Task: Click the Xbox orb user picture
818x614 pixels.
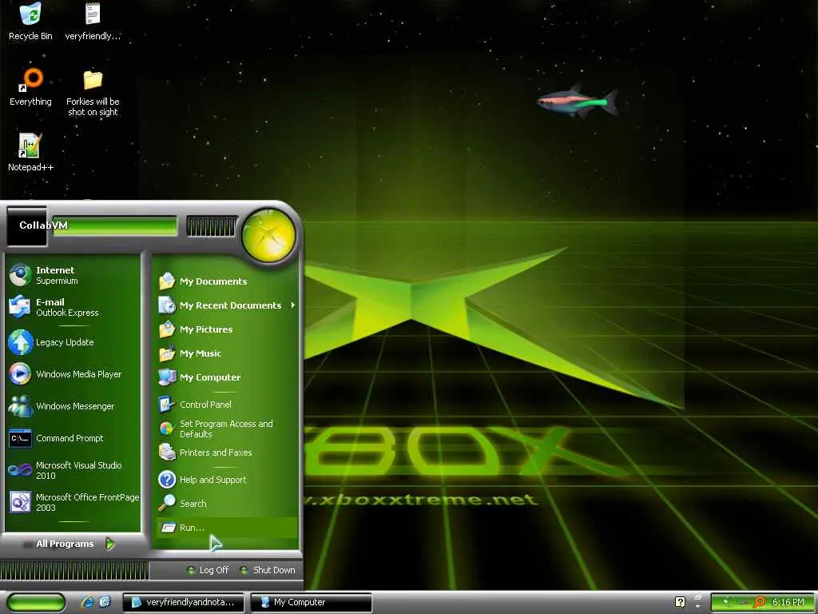Action: pyautogui.click(x=268, y=234)
